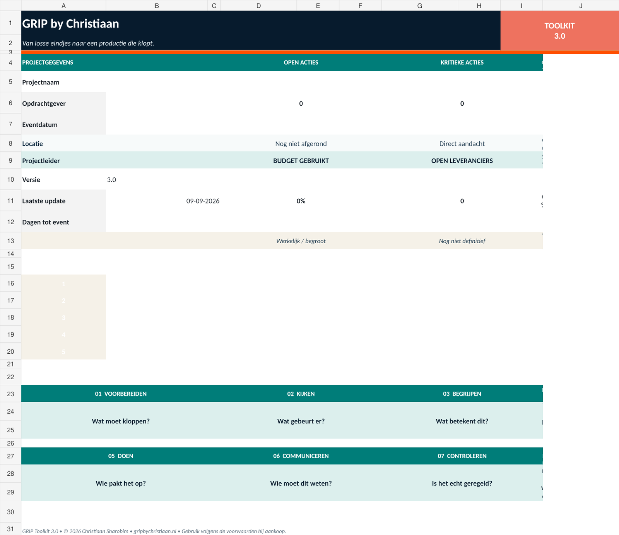This screenshot has width=619, height=535.
Task: Click the 'Werkelijk / begroot' caption
Action: point(301,241)
